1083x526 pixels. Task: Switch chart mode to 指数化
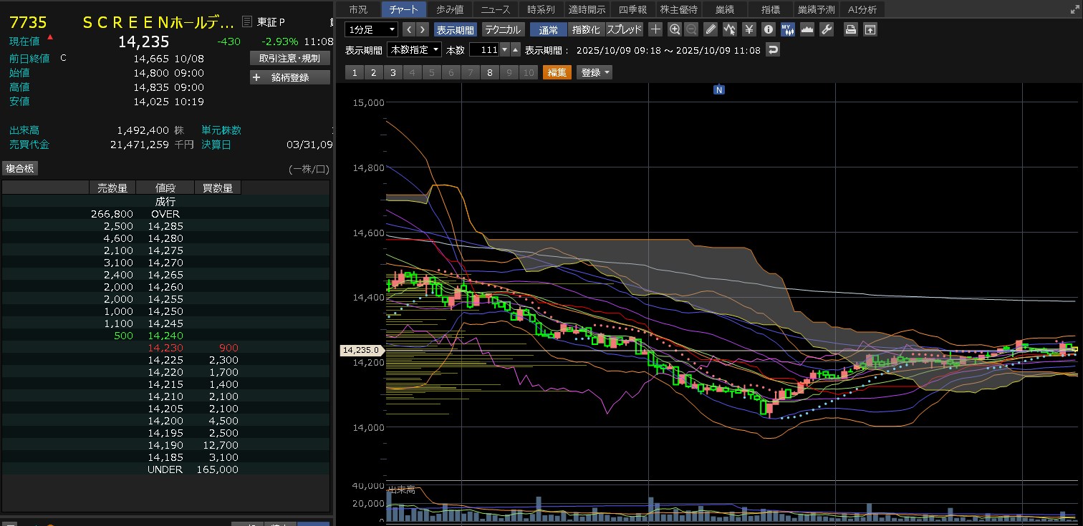click(x=586, y=29)
